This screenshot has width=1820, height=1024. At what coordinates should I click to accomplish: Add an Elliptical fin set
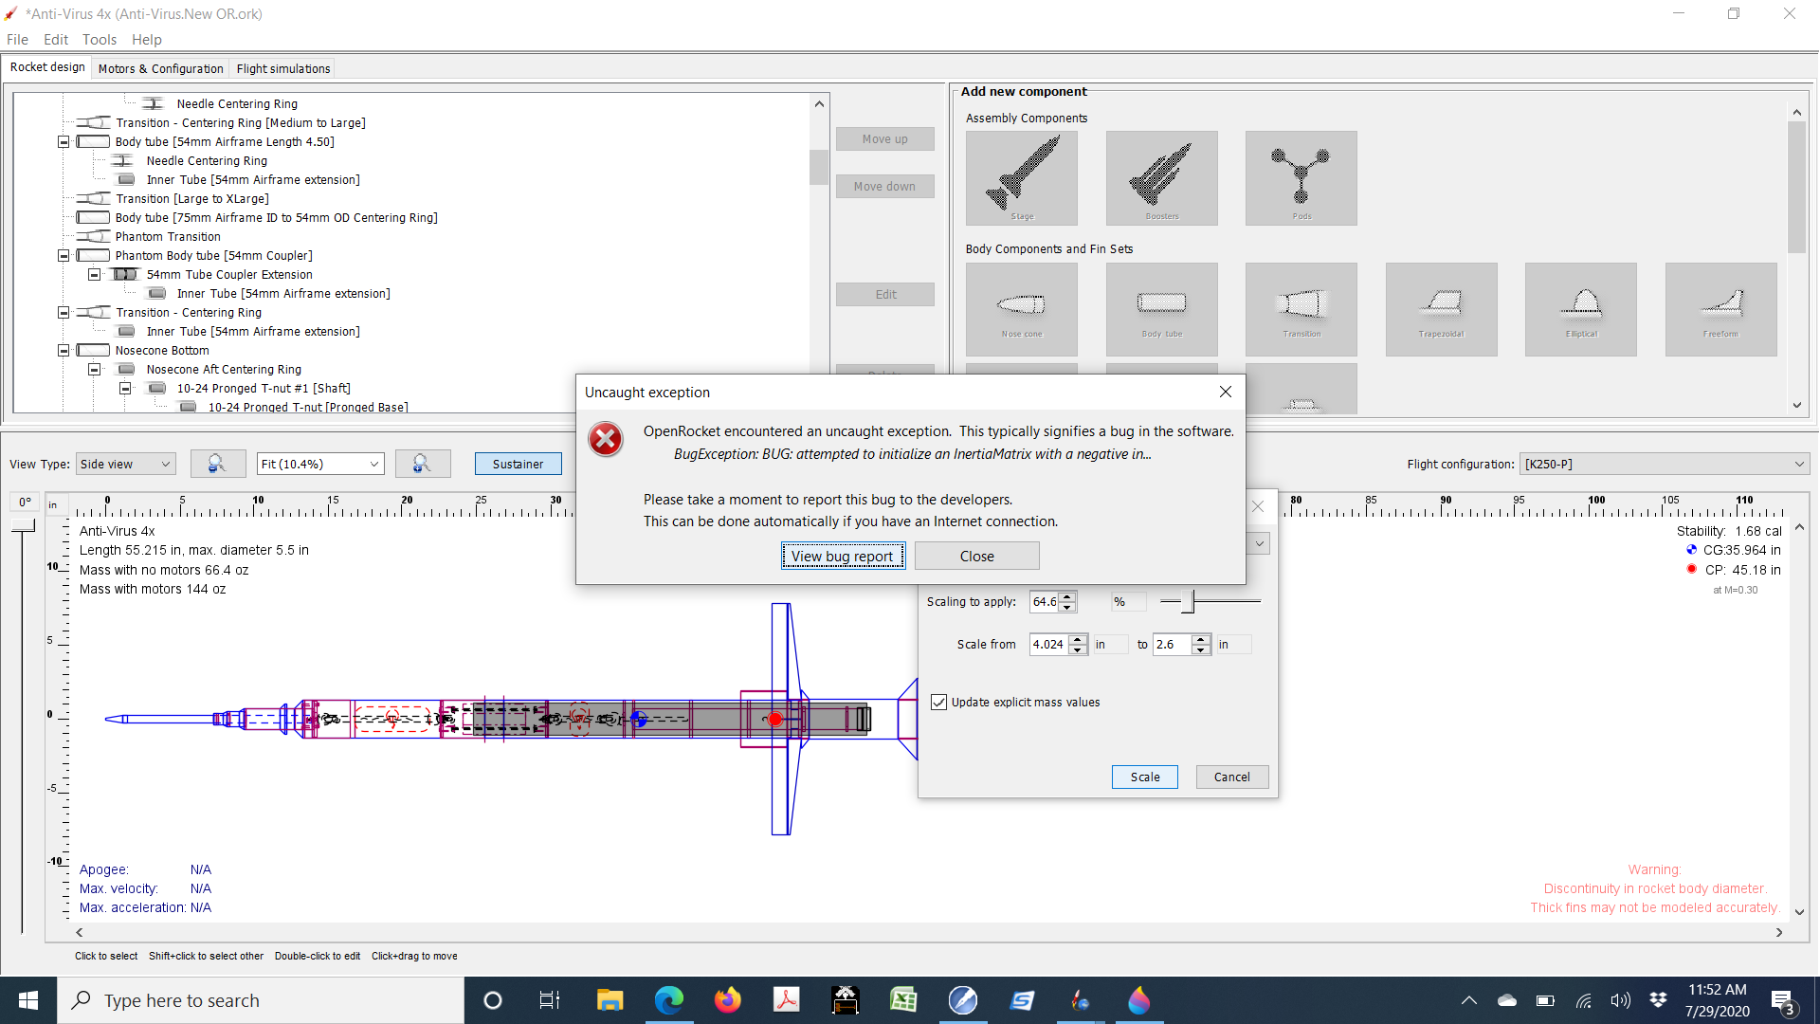(x=1580, y=308)
